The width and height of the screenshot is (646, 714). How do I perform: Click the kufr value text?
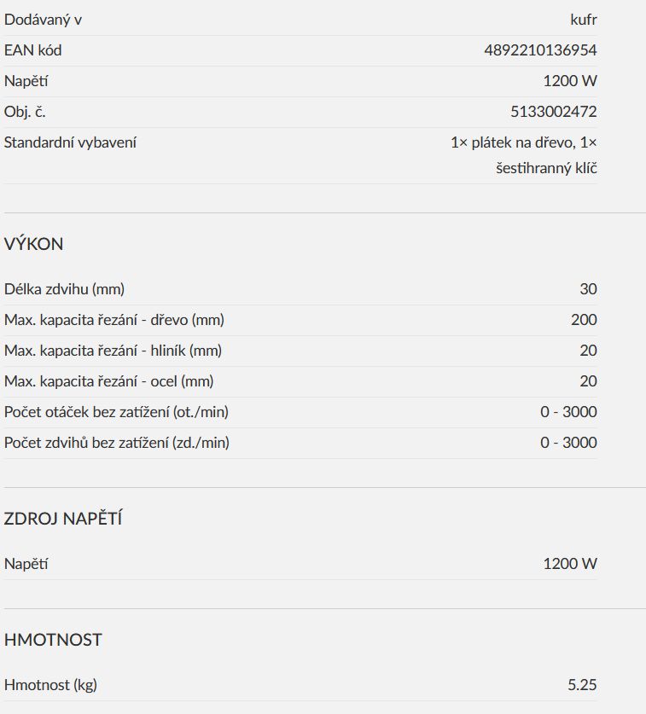tap(584, 20)
